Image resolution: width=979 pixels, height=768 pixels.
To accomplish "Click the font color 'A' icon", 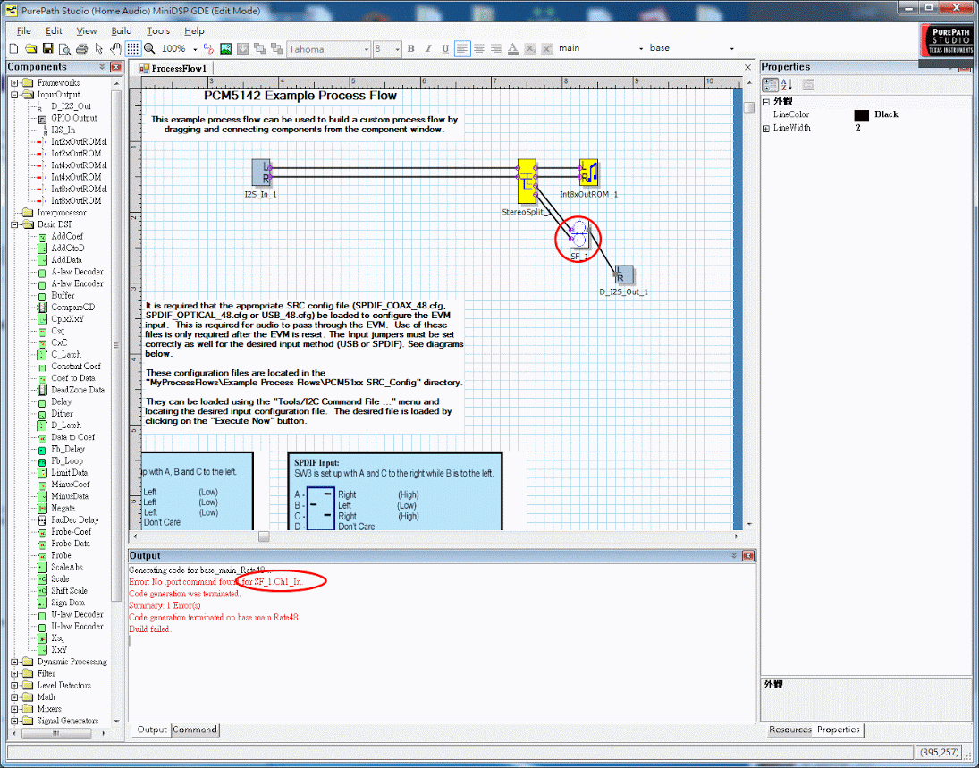I will point(512,48).
